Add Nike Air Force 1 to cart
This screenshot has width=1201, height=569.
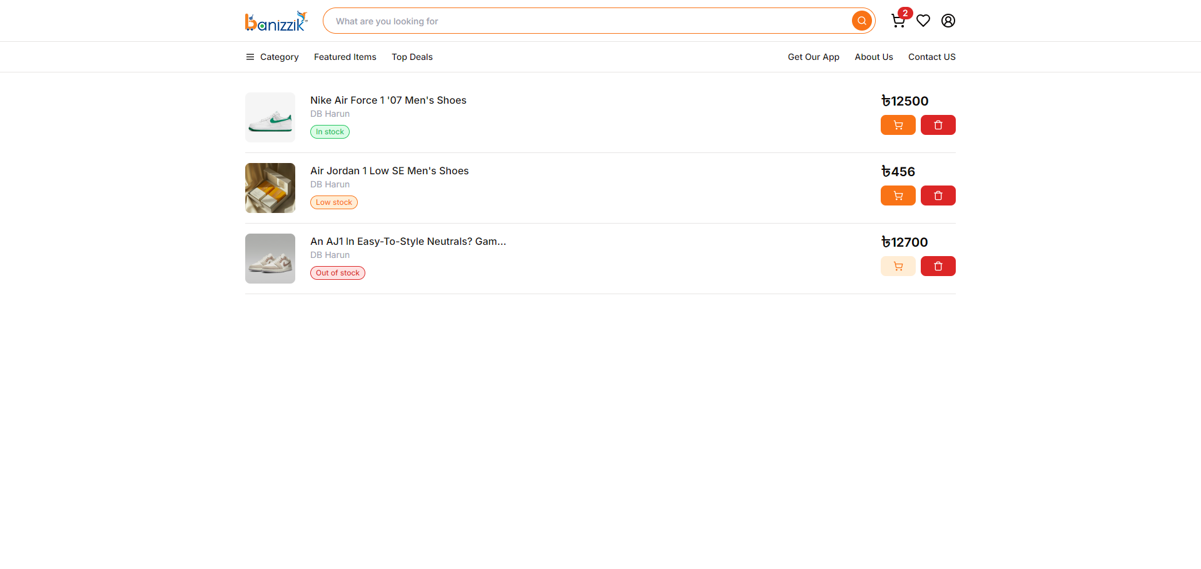[898, 125]
